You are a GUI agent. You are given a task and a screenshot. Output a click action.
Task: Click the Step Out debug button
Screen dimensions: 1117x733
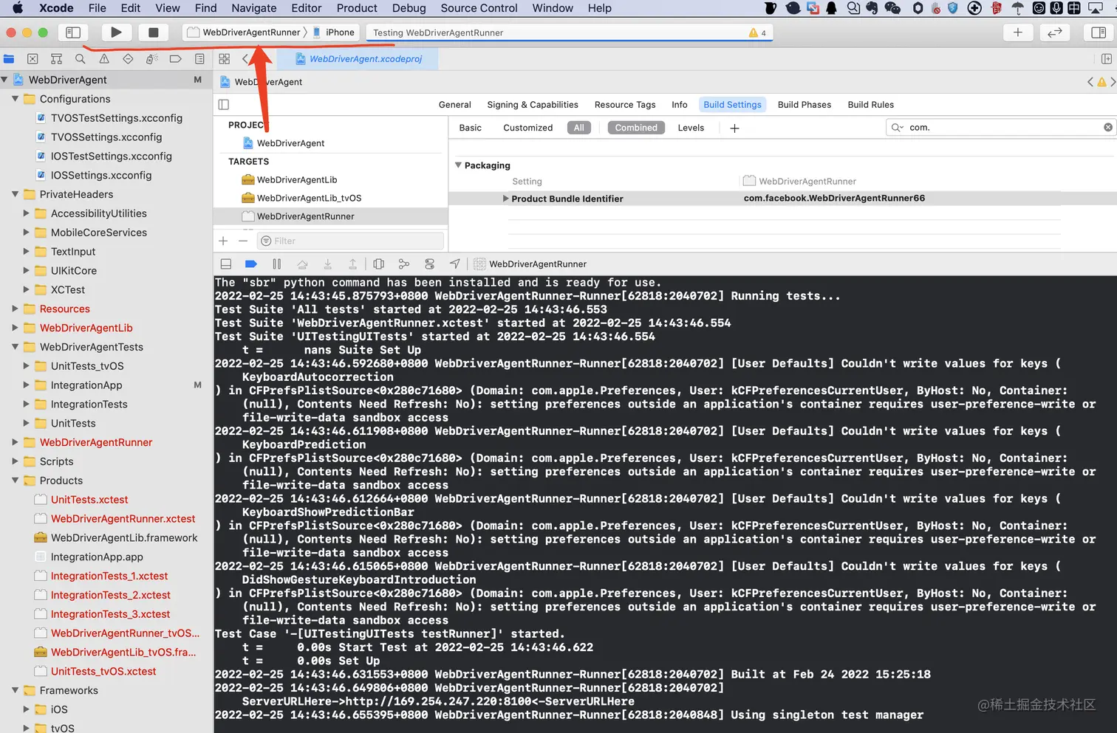(x=353, y=264)
